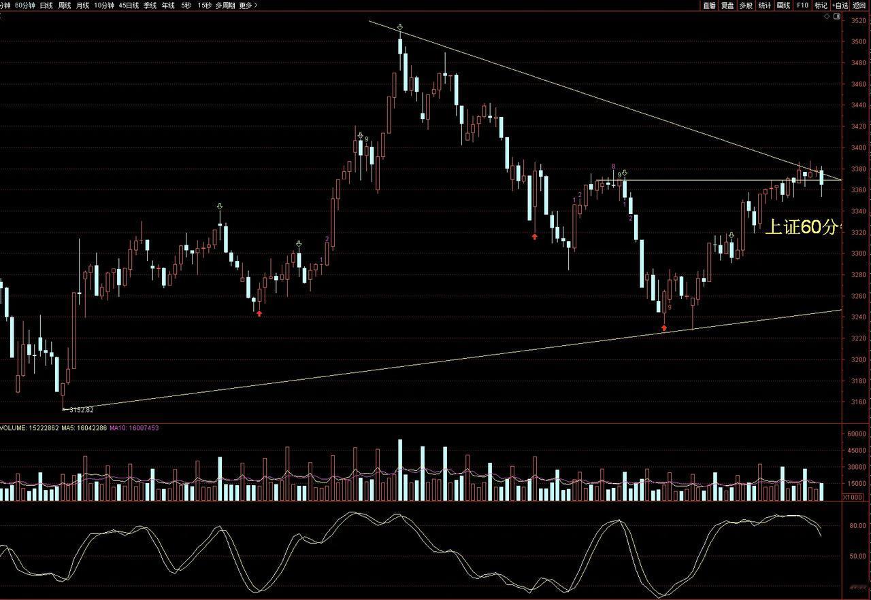
Task: Click the 3520 price axis value
Action: (x=859, y=21)
